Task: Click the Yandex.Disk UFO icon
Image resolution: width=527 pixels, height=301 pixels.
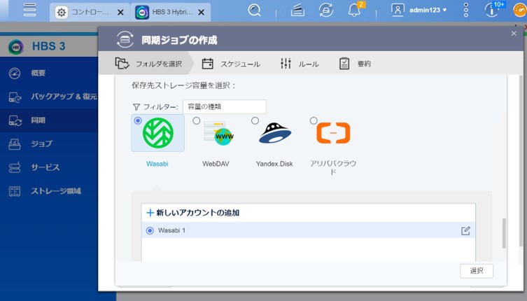Action: 275,133
